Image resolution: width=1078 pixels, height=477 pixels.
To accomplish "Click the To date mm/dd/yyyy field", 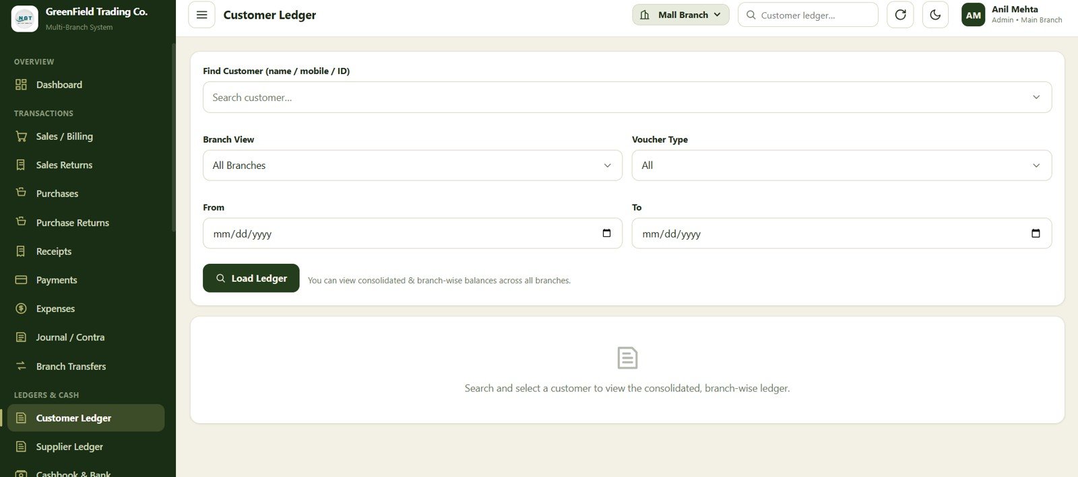I will tap(842, 233).
